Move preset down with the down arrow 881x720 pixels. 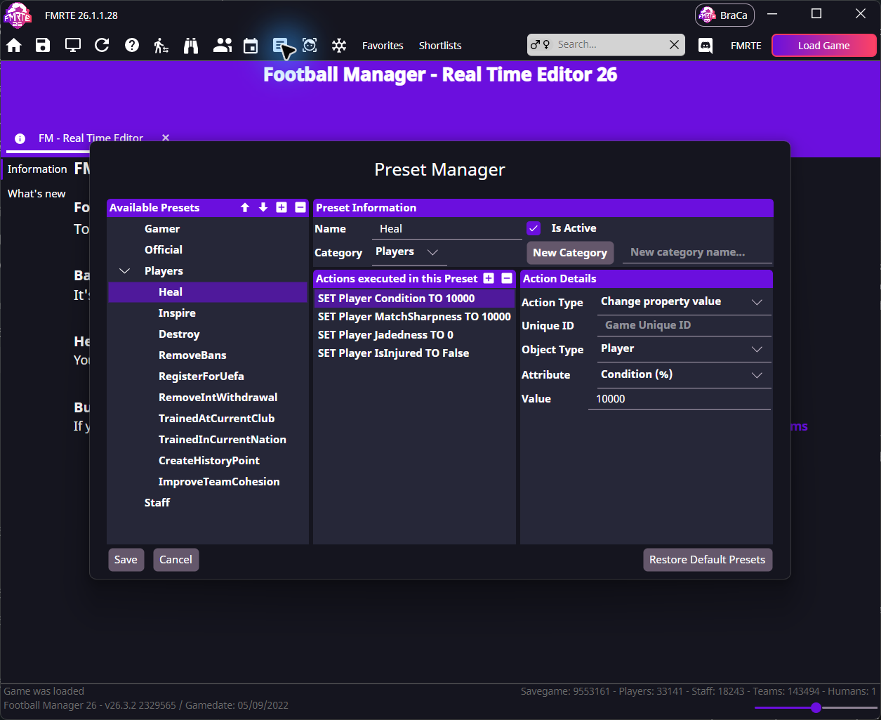263,207
